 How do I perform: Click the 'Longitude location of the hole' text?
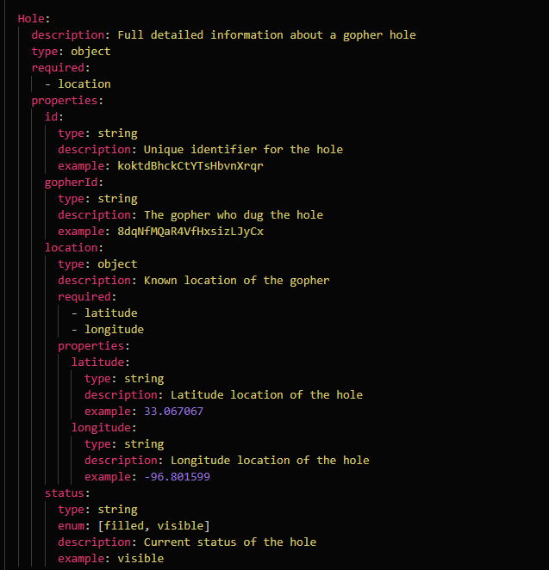(270, 460)
